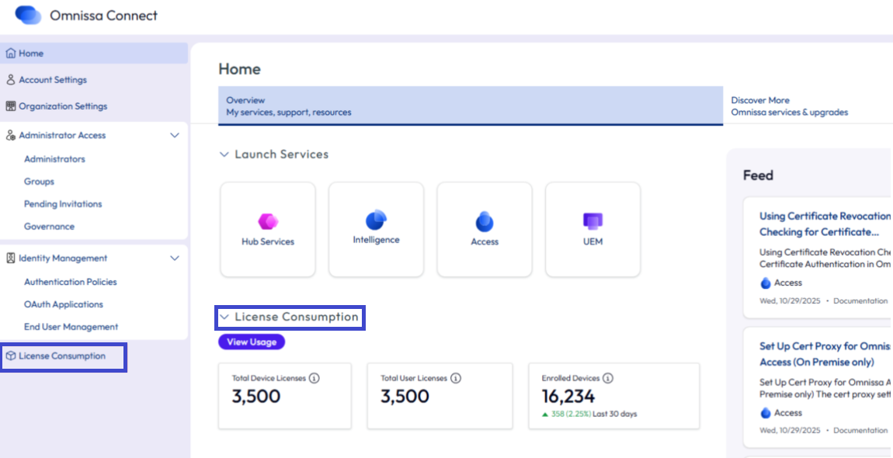The width and height of the screenshot is (893, 458).
Task: Open Authentication Policies in sidebar
Action: (x=70, y=282)
